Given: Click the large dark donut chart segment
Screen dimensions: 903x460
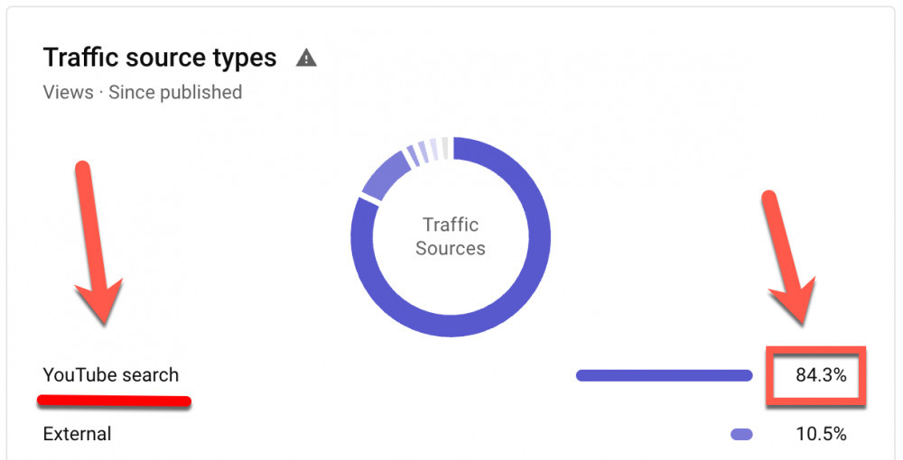Looking at the screenshot, I should pos(533,271).
